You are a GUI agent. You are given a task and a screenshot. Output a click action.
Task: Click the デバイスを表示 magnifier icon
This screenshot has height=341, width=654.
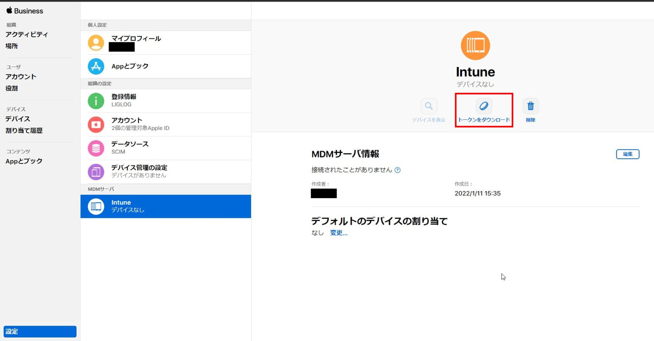[429, 106]
